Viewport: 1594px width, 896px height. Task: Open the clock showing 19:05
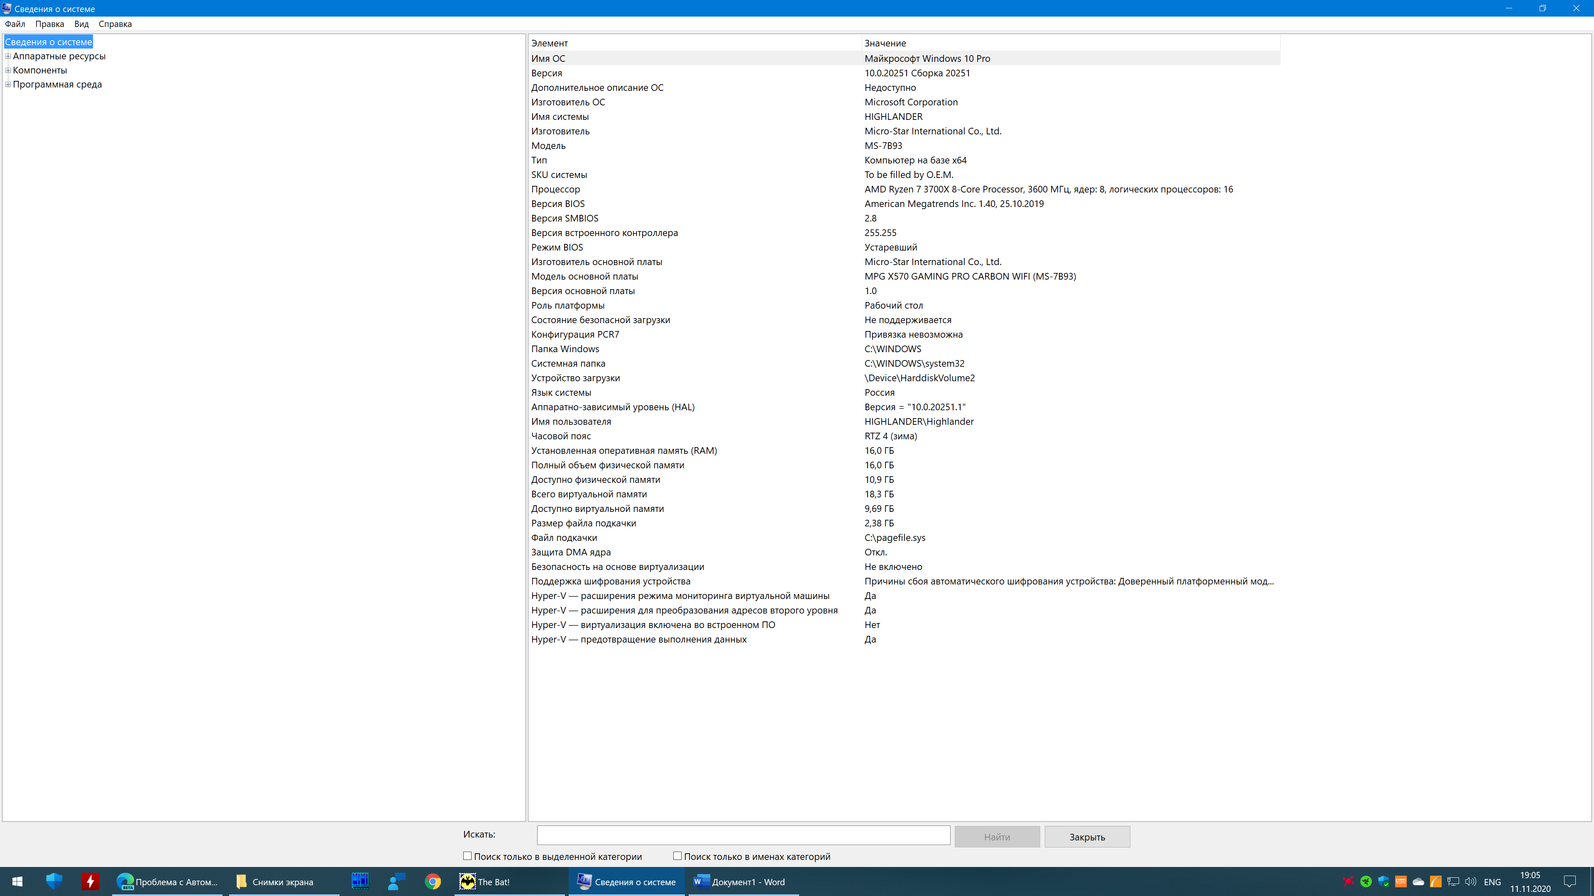[1530, 882]
